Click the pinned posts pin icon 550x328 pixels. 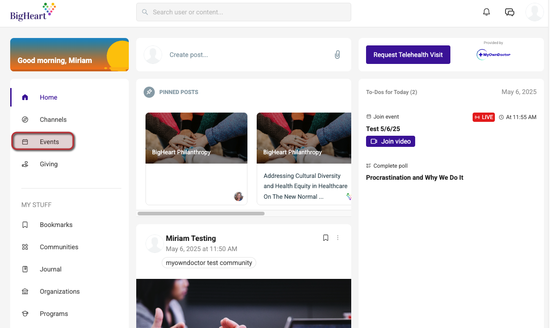pyautogui.click(x=149, y=92)
